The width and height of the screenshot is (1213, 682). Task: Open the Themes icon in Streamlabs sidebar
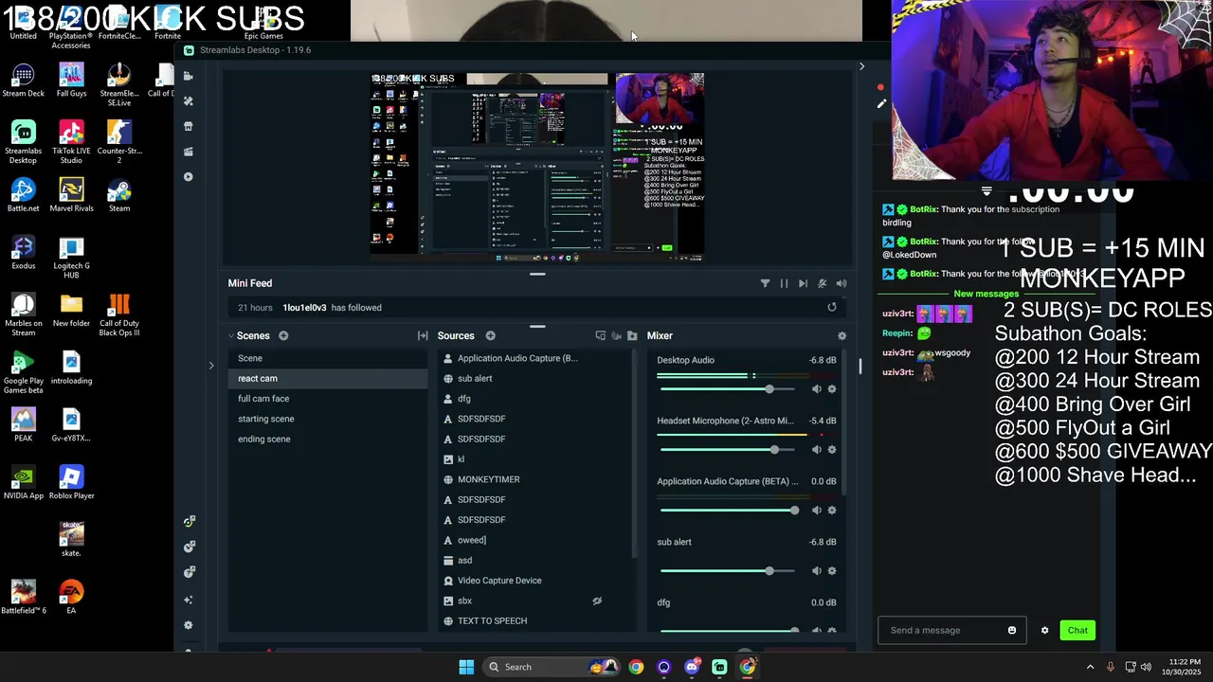tap(188, 101)
